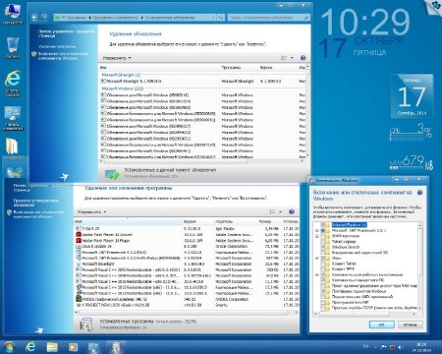Click the Back arrow in the updates window
The height and width of the screenshot is (354, 442).
tap(34, 17)
